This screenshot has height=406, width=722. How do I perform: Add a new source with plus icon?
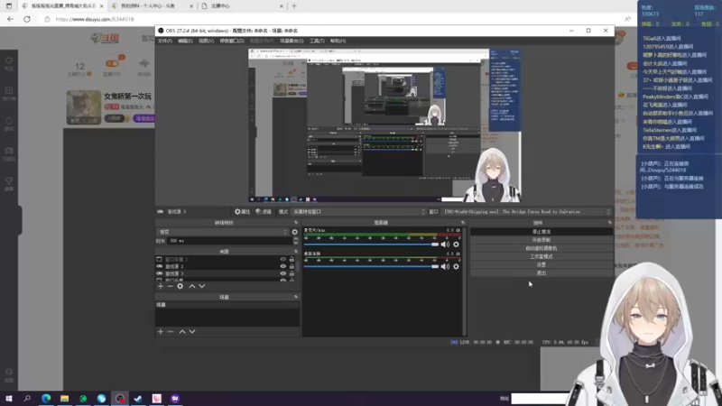[161, 286]
